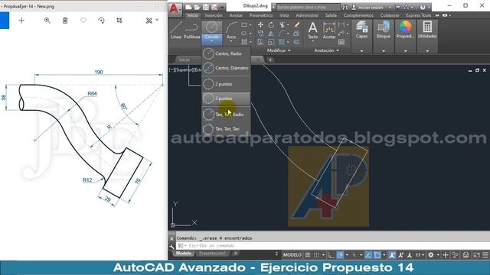Viewport: 490px width, 275px height.
Task: Click the crop icon in Photos toolbar
Action: 119,21
